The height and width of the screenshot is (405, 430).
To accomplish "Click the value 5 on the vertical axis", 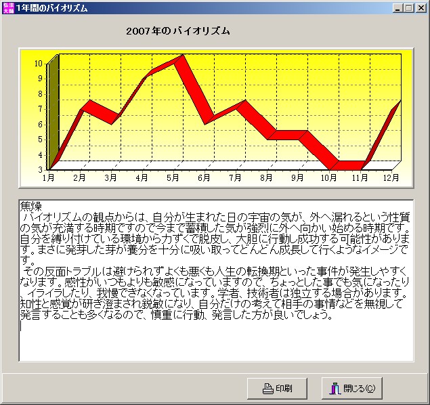I will (41, 140).
